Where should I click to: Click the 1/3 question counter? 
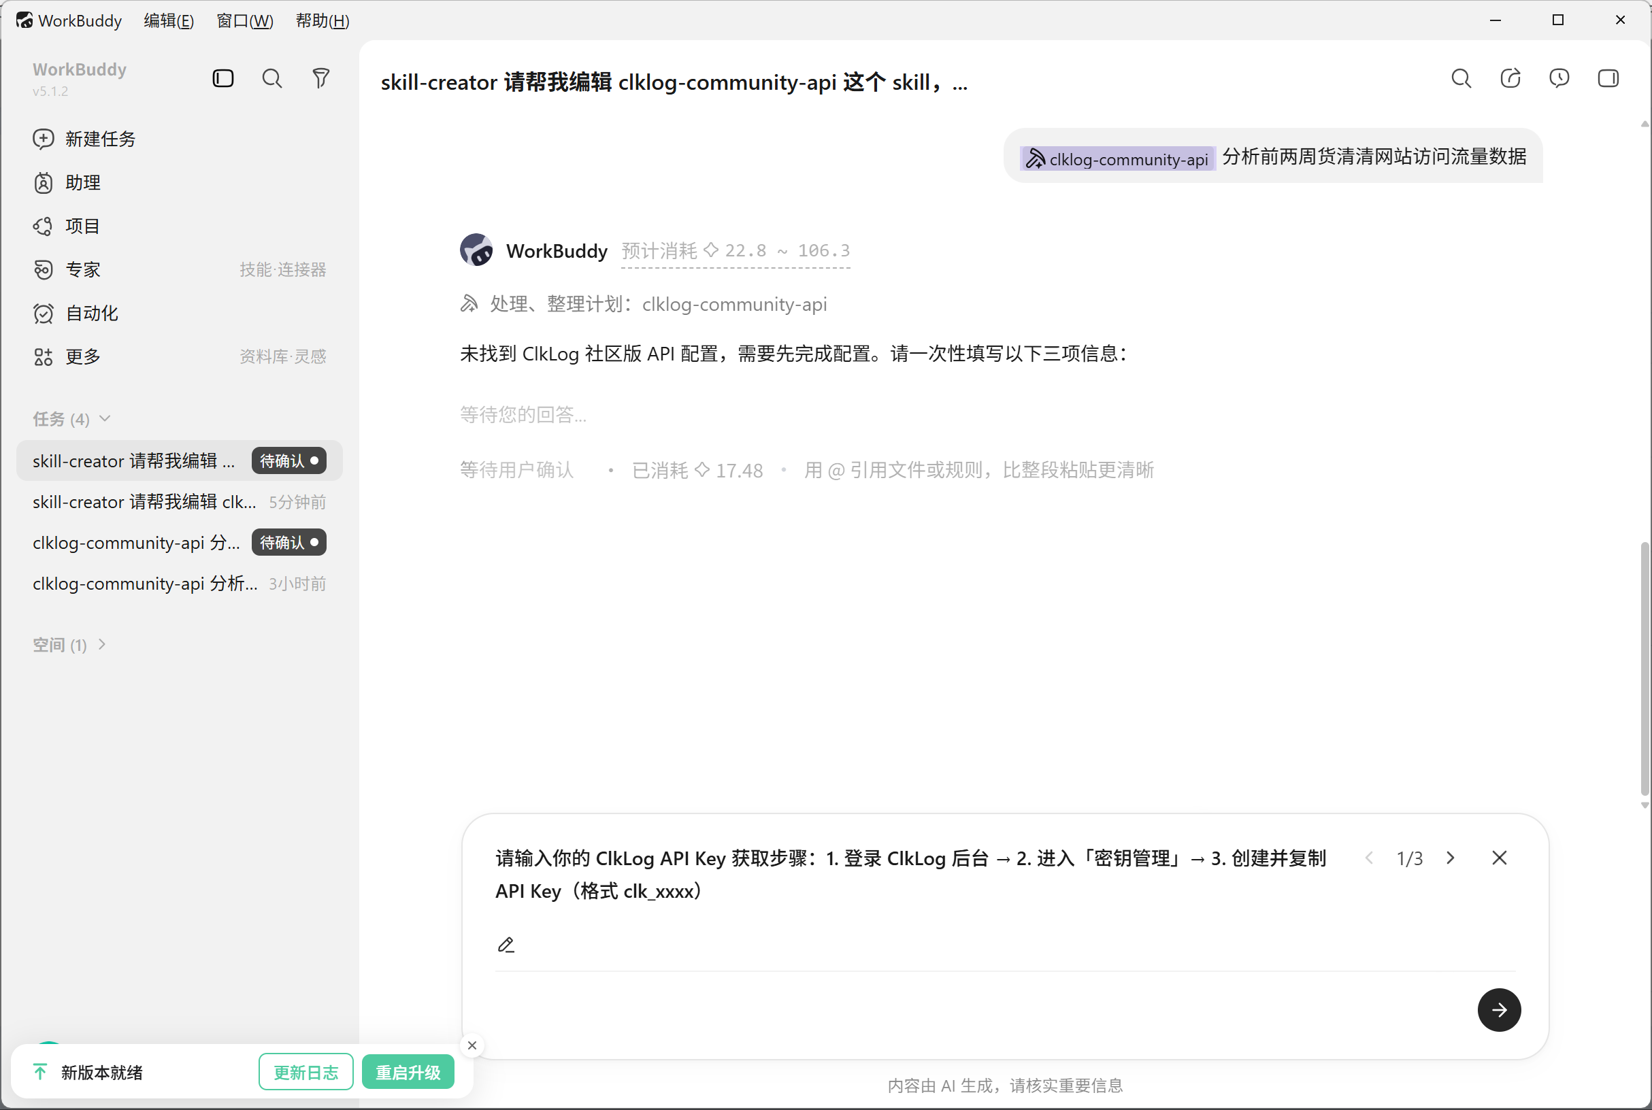coord(1409,859)
